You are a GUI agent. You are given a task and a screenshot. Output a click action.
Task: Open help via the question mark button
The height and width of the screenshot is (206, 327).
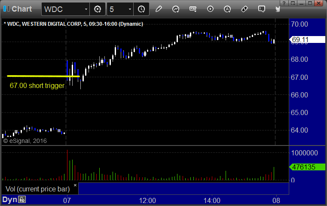(284, 3)
